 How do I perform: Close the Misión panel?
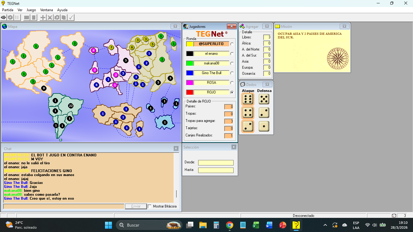click(x=344, y=26)
